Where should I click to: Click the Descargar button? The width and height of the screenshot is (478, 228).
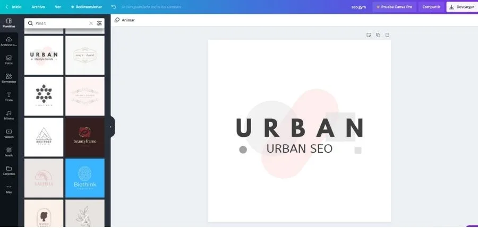click(462, 7)
